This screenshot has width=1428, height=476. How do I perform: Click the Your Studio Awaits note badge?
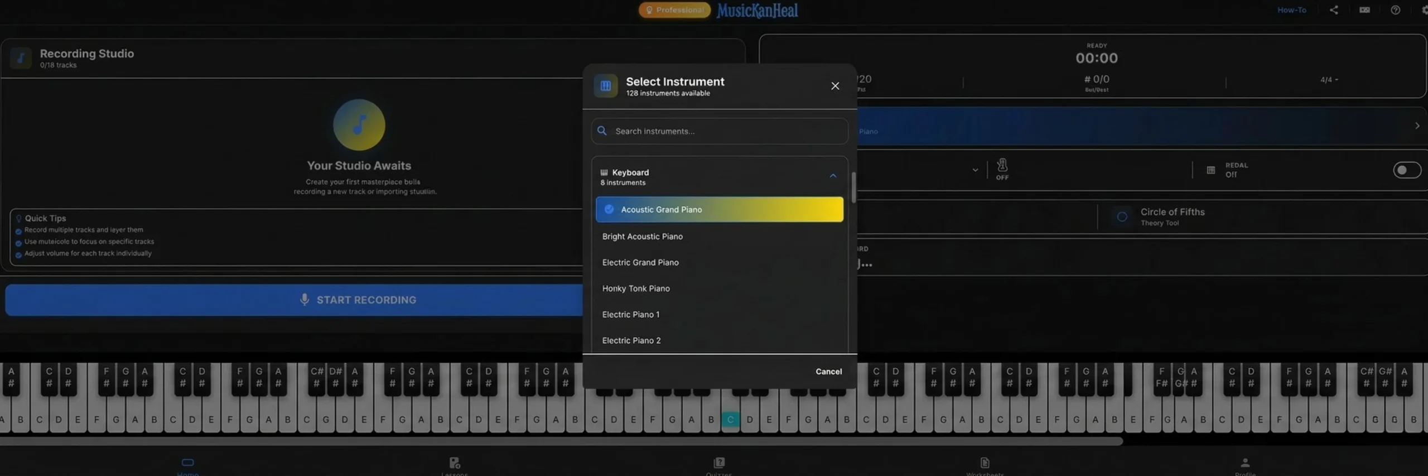point(359,125)
